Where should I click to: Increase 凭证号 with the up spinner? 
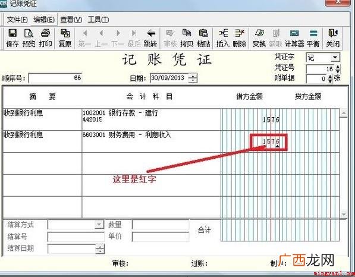click(x=338, y=67)
